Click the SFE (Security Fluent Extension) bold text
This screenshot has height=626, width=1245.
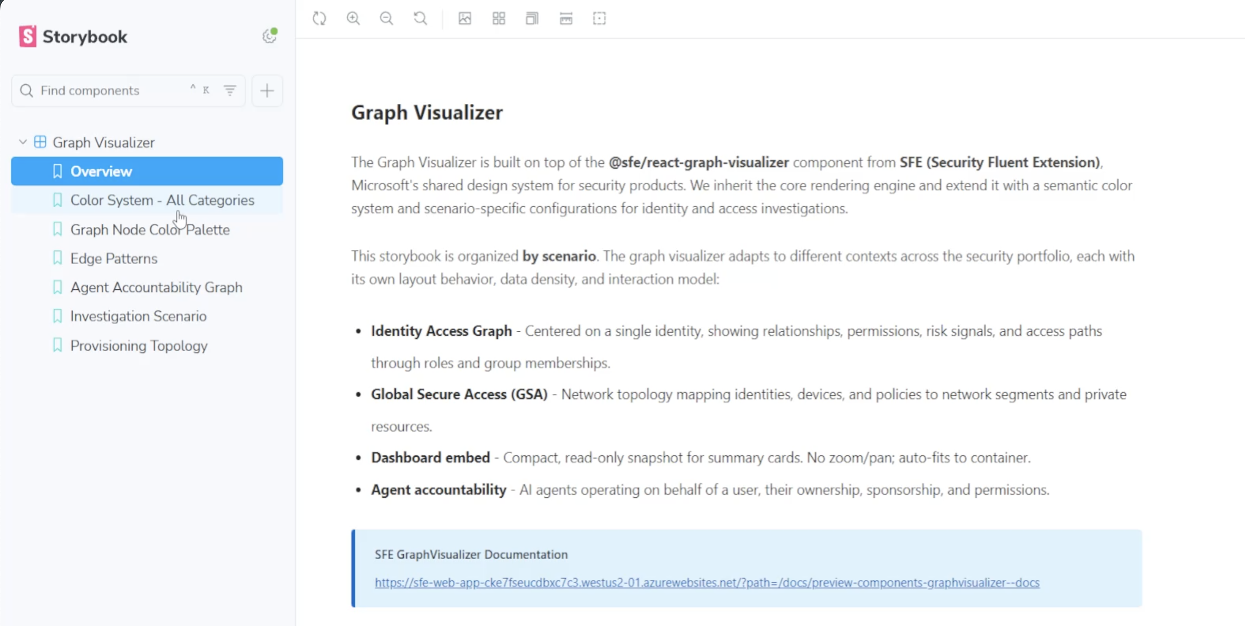(1000, 162)
